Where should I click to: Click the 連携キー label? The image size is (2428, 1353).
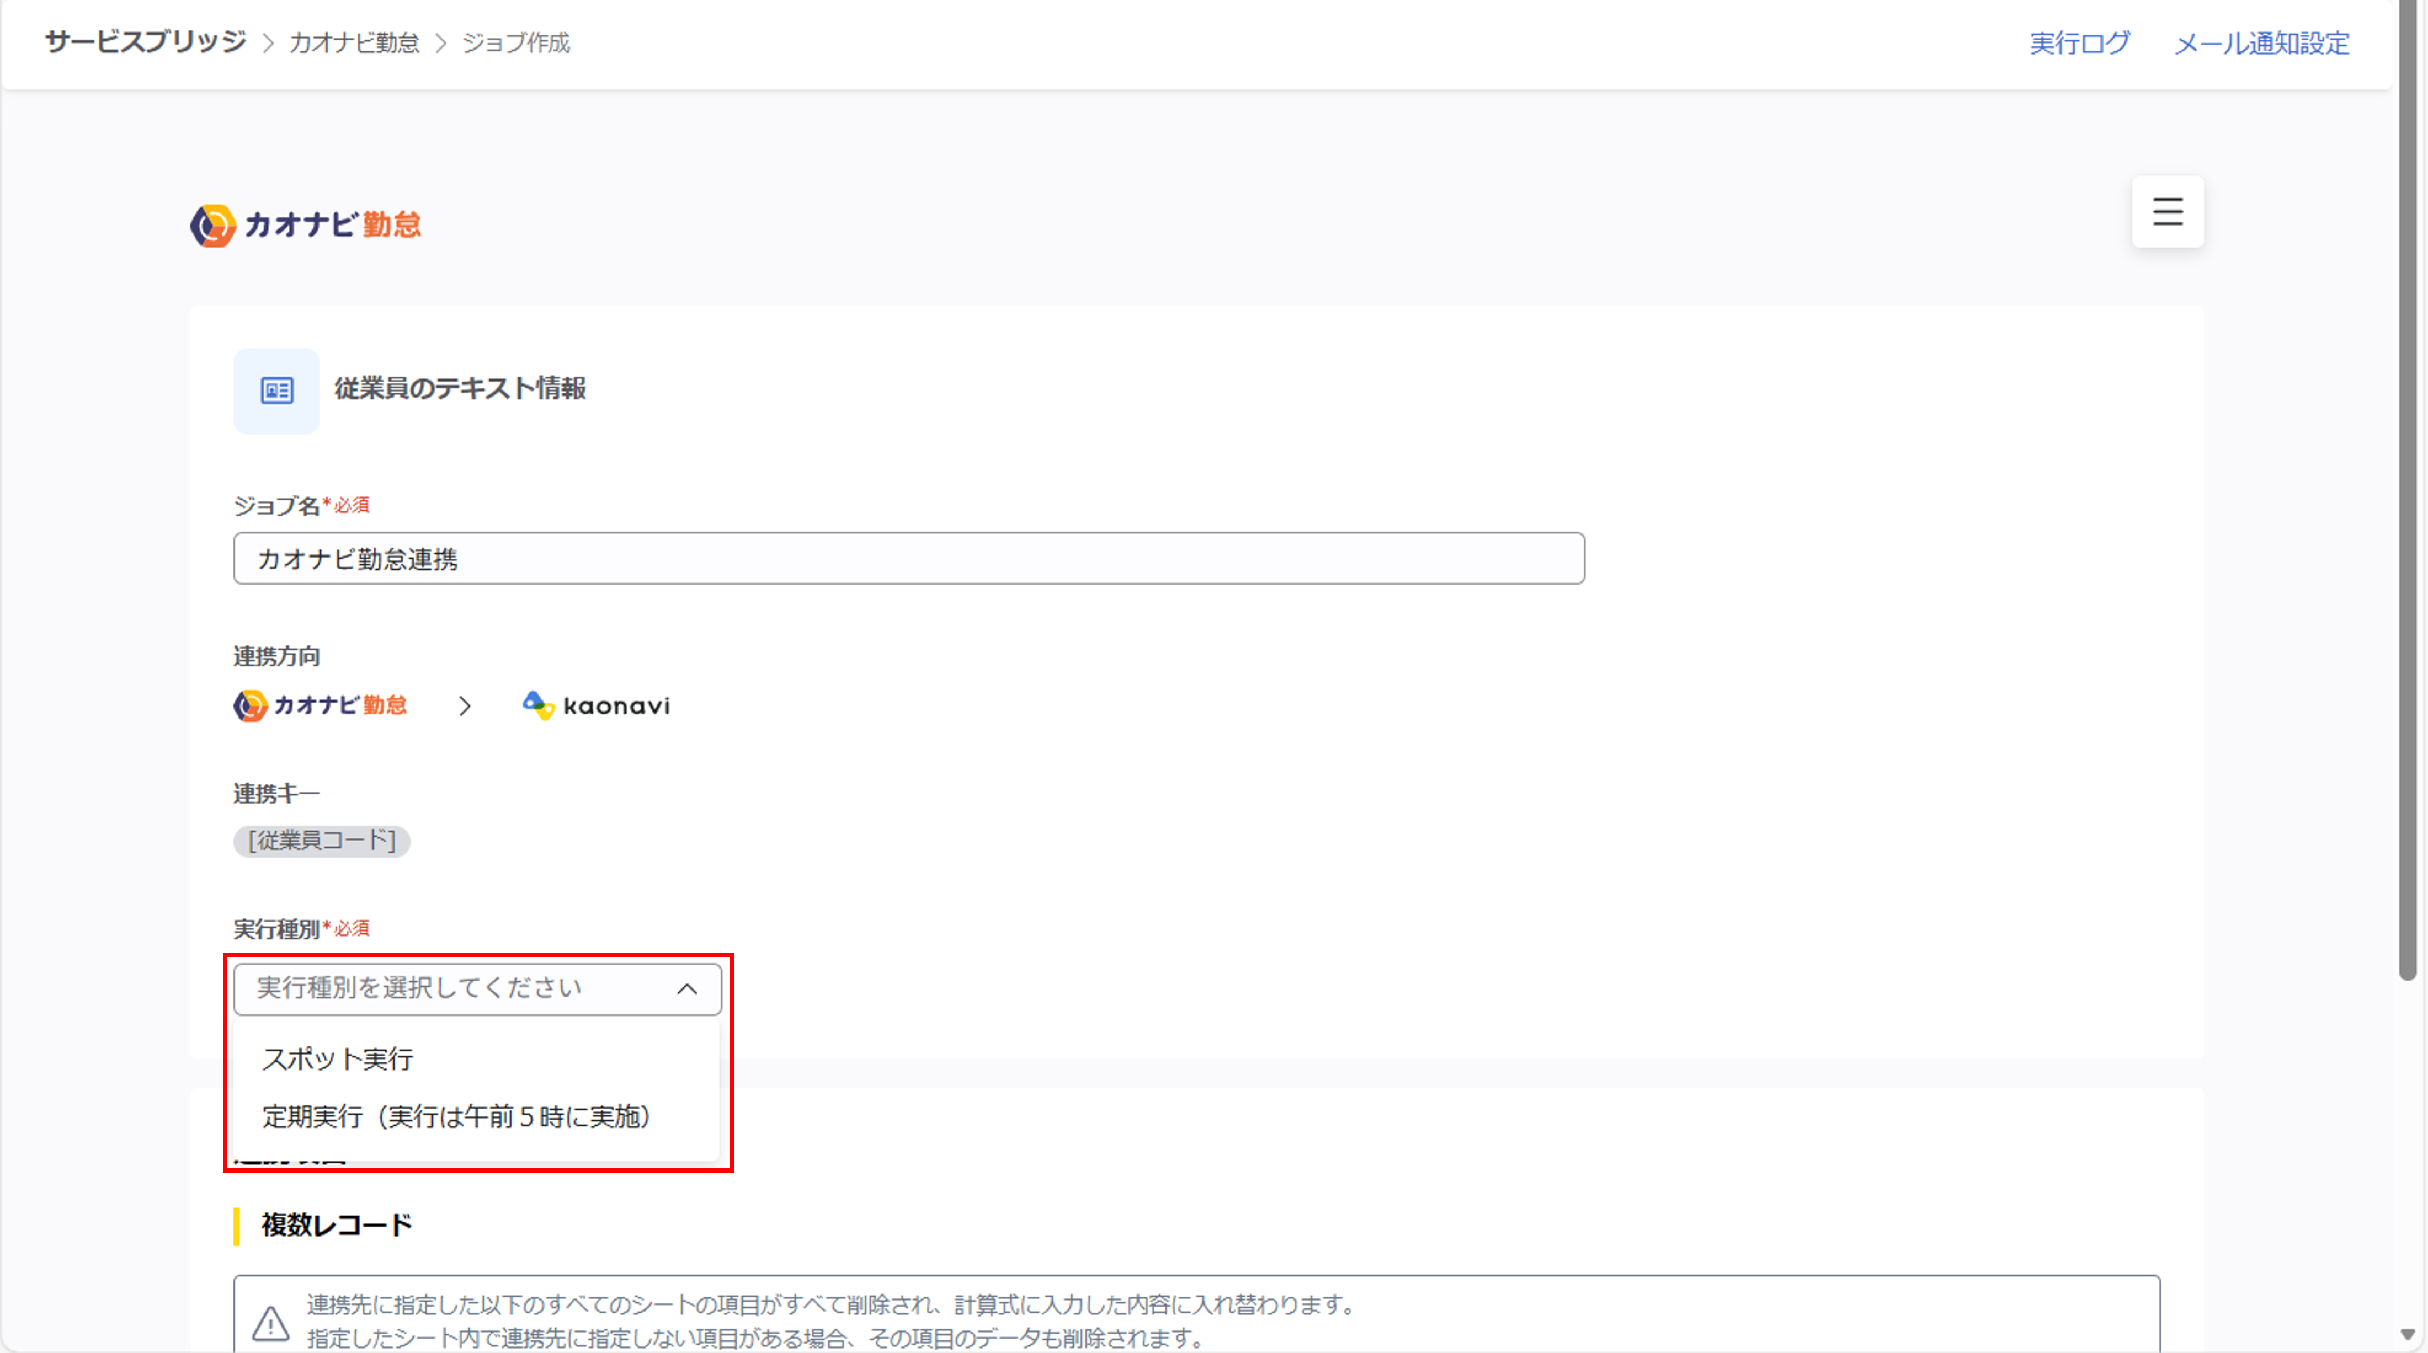(276, 793)
